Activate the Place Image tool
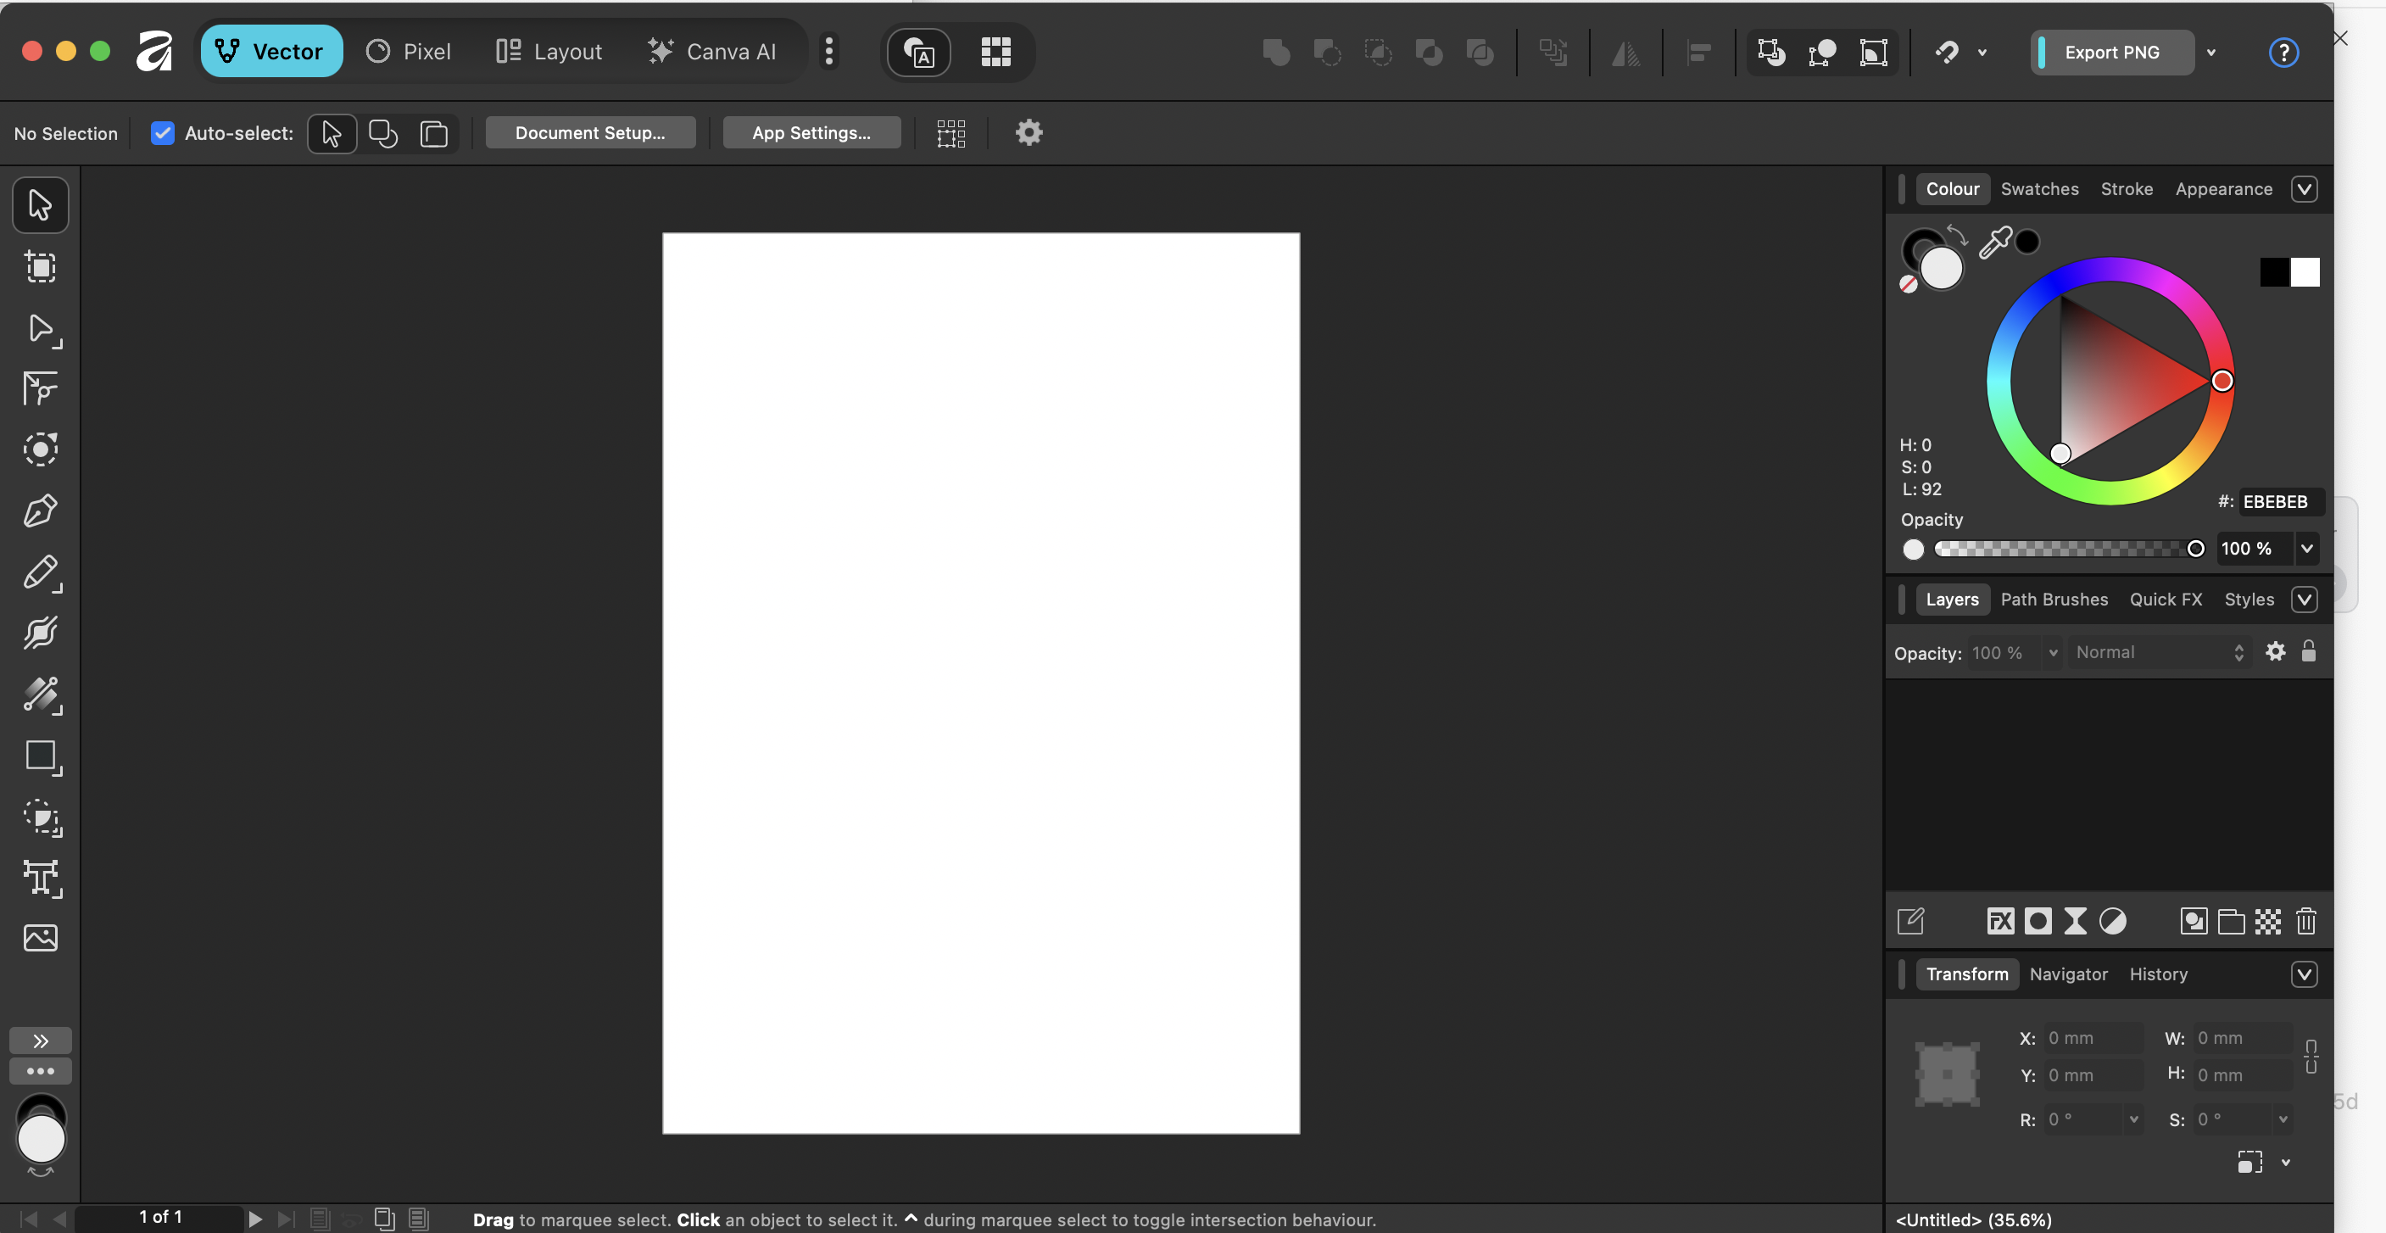The image size is (2386, 1233). pos(40,938)
